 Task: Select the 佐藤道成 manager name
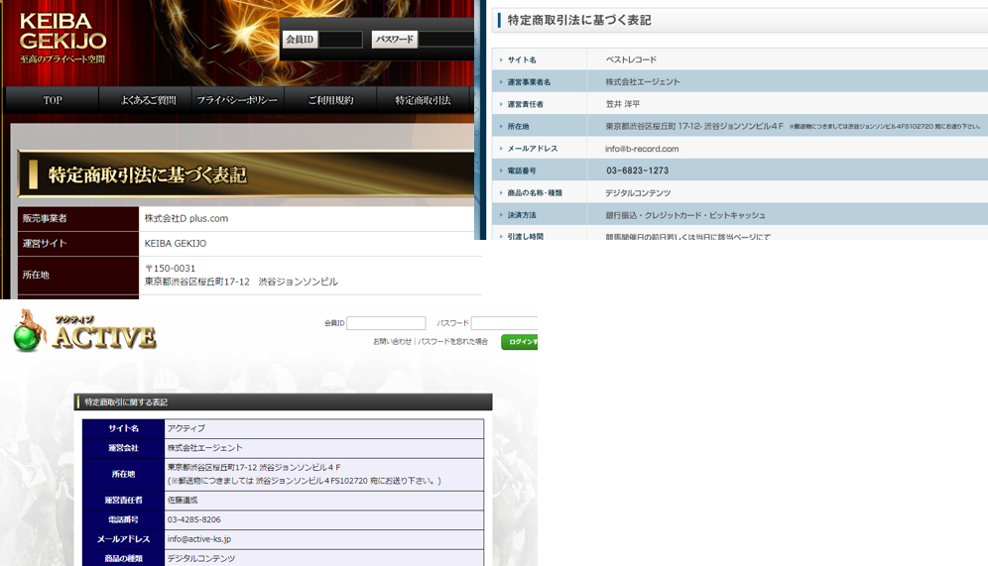point(183,500)
